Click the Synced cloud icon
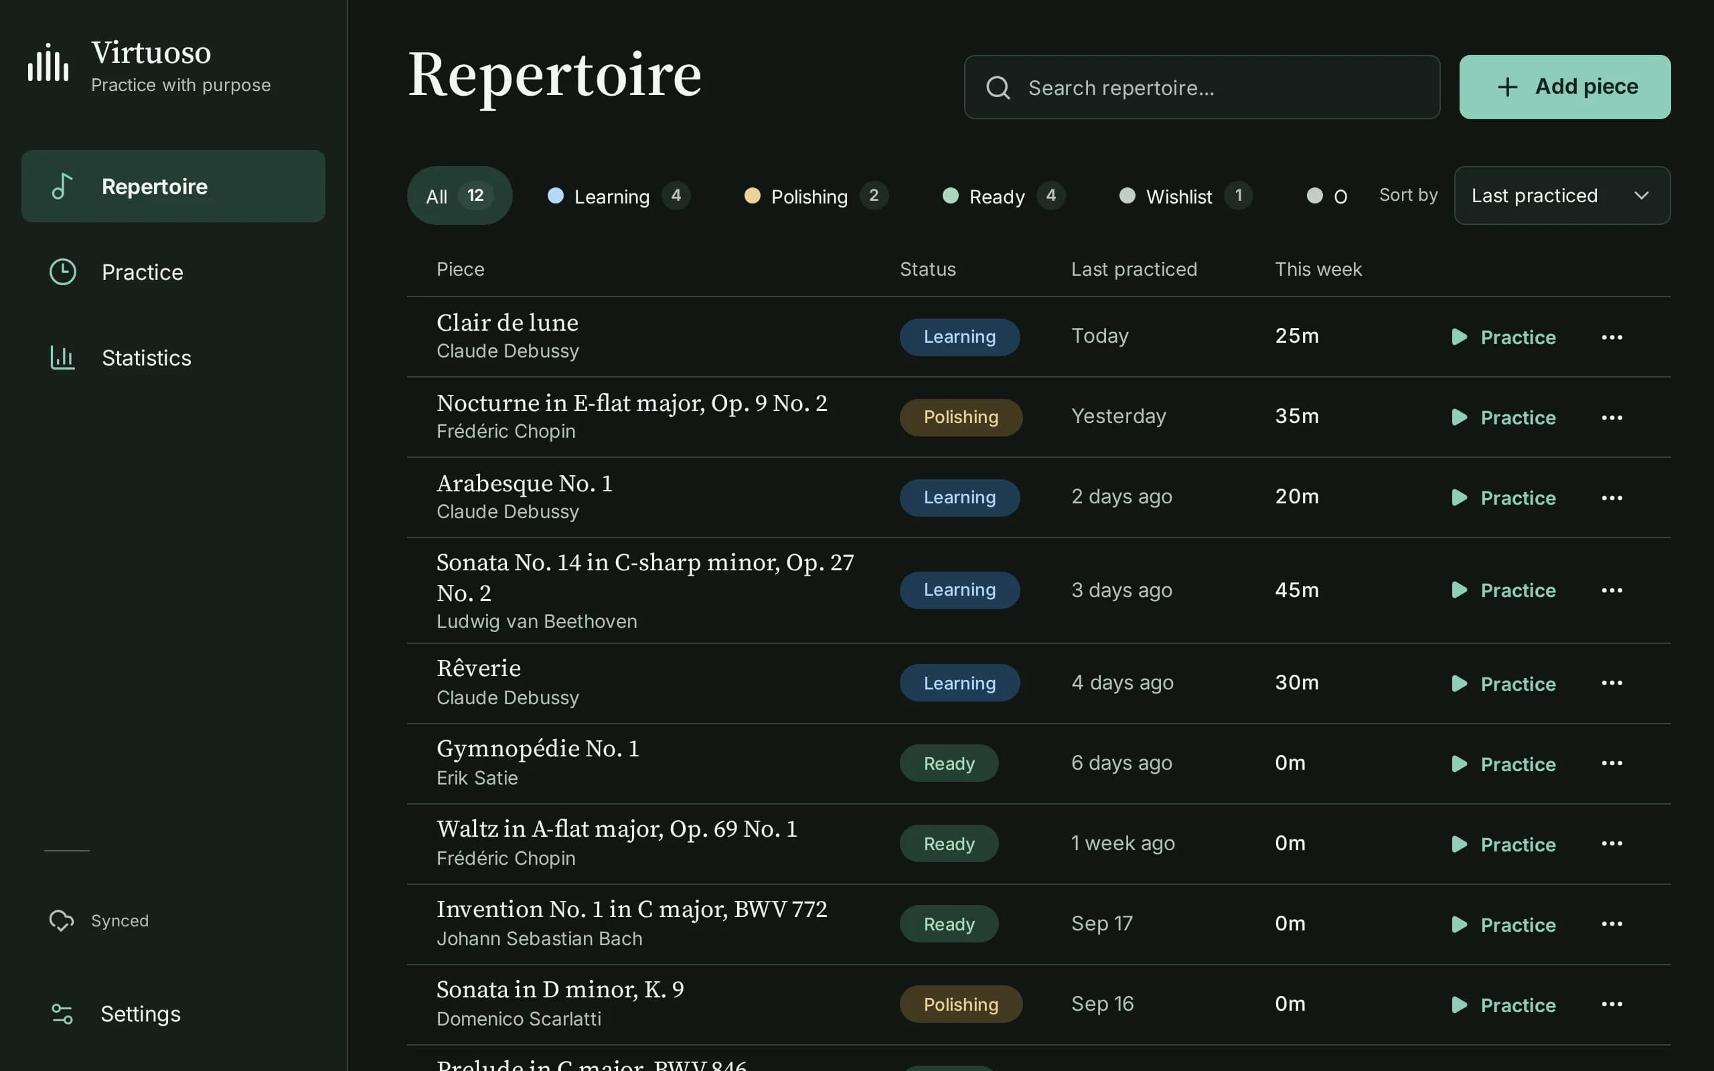The image size is (1714, 1071). [x=62, y=920]
